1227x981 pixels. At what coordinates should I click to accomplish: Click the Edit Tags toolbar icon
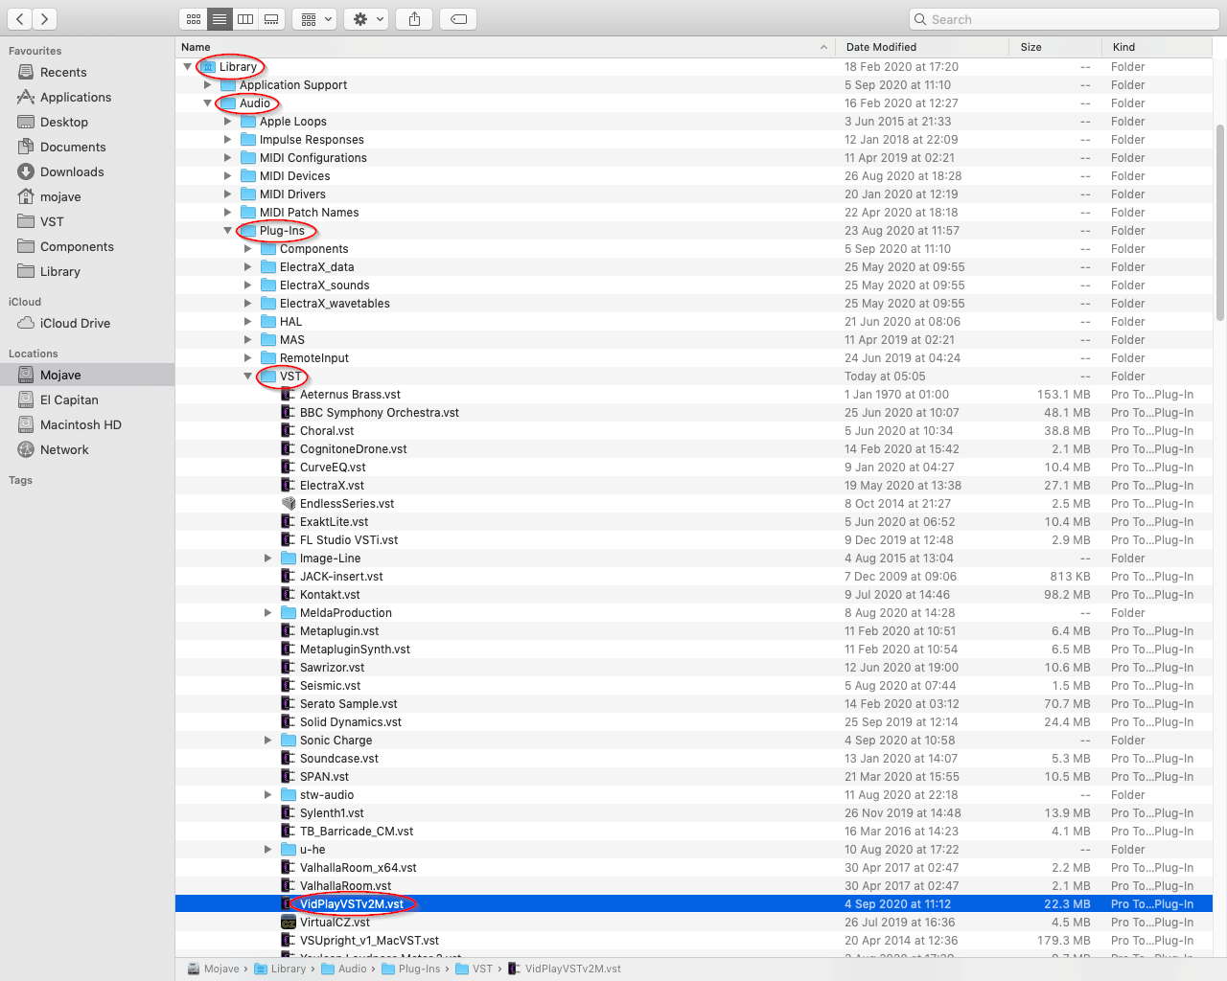pos(459,19)
